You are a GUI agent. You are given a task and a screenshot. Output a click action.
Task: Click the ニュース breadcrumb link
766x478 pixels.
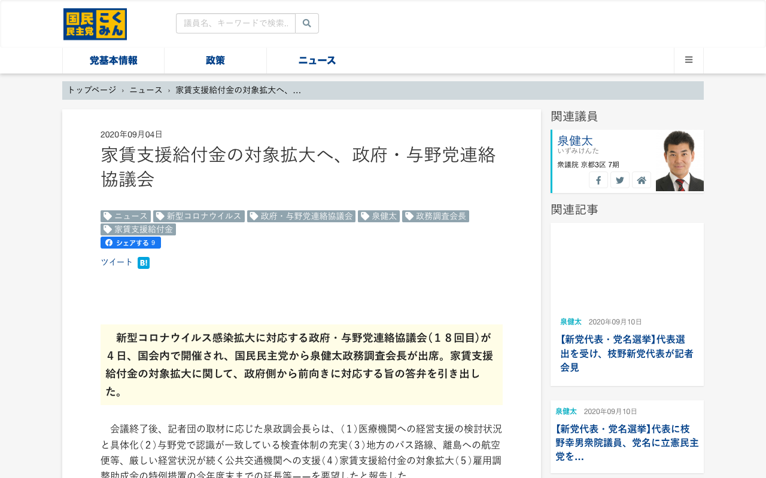click(x=146, y=90)
